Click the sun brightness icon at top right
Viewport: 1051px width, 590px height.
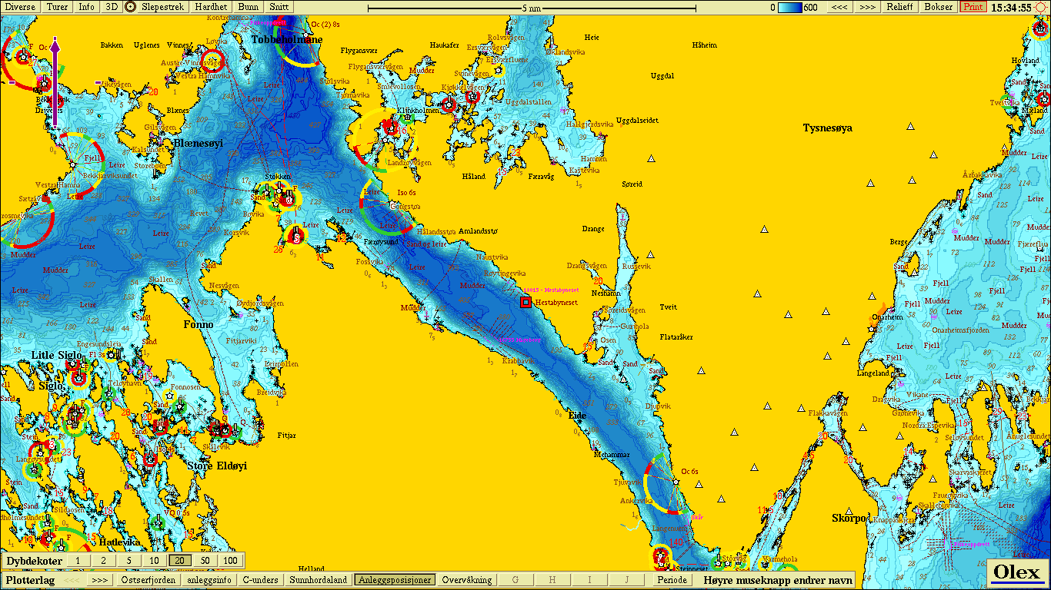click(1041, 7)
